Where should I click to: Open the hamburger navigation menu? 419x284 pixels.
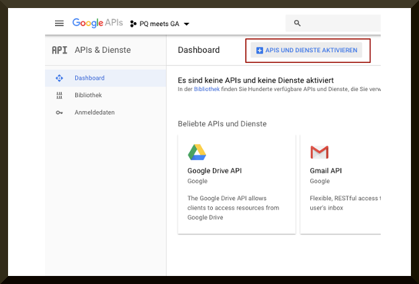click(59, 23)
